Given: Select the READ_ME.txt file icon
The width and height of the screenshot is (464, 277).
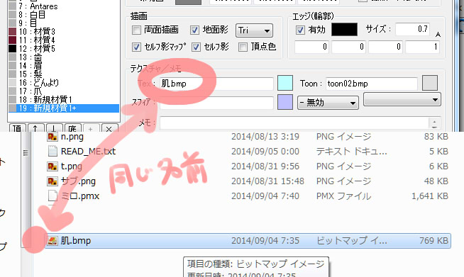Looking at the screenshot, I should 53,152.
